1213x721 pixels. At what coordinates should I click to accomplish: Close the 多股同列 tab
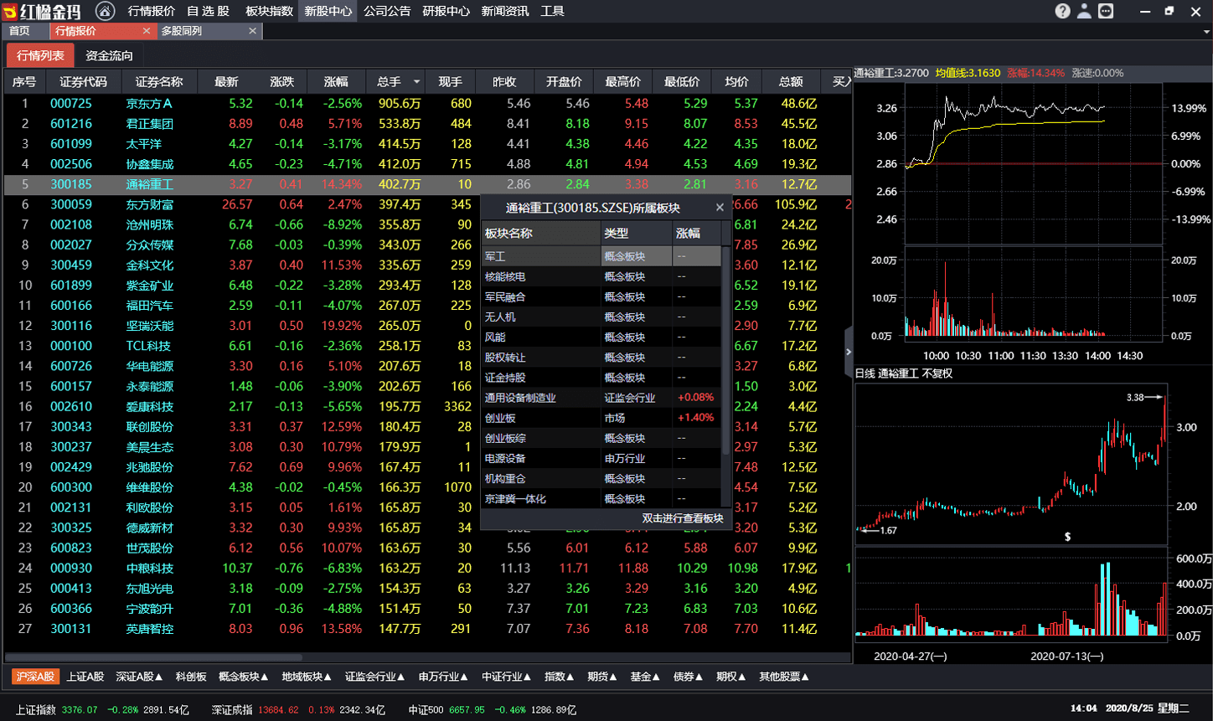(253, 30)
